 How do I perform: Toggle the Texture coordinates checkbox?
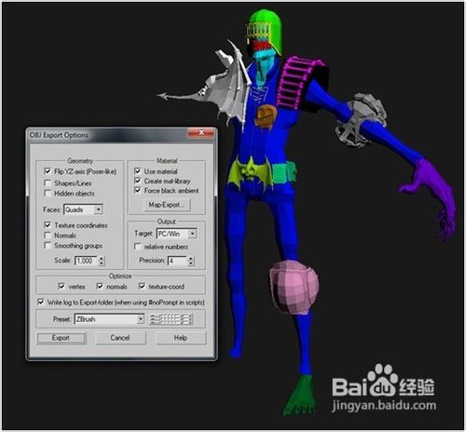[x=48, y=225]
